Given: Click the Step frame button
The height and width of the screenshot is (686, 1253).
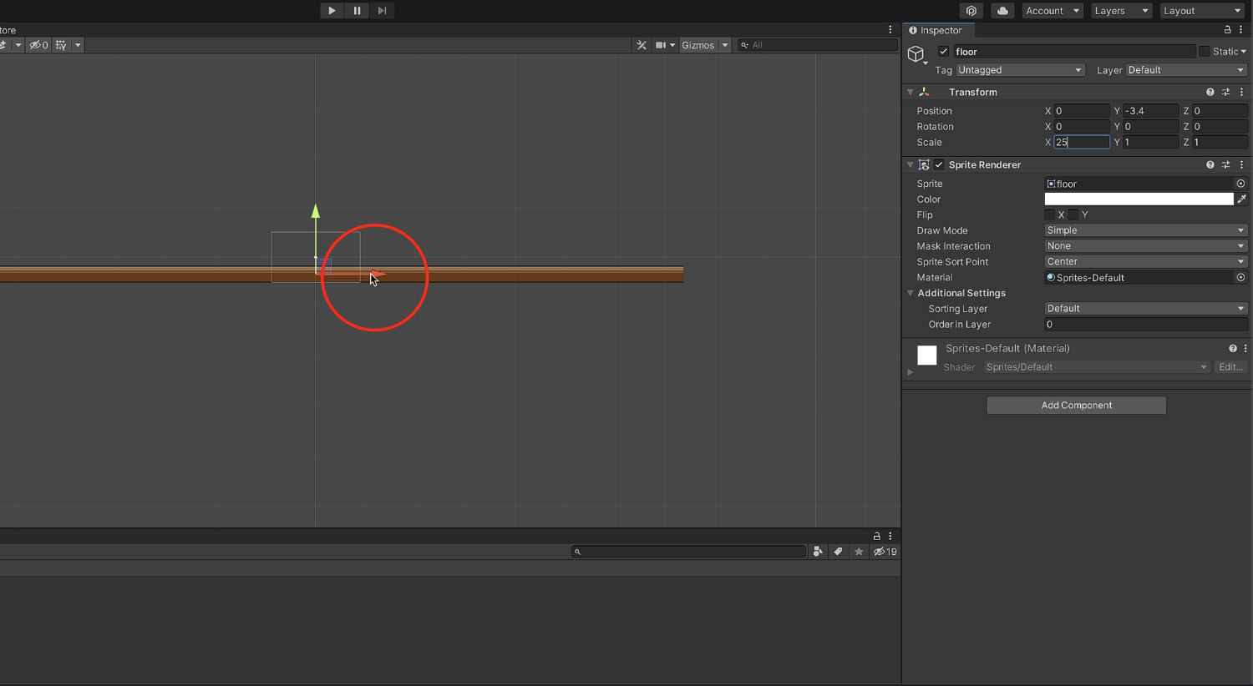Looking at the screenshot, I should point(382,11).
